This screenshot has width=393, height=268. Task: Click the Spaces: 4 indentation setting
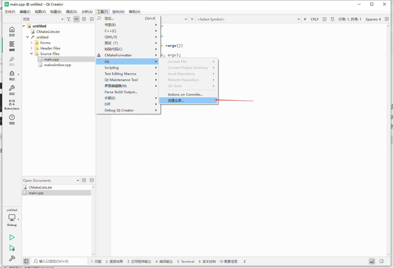click(x=373, y=19)
